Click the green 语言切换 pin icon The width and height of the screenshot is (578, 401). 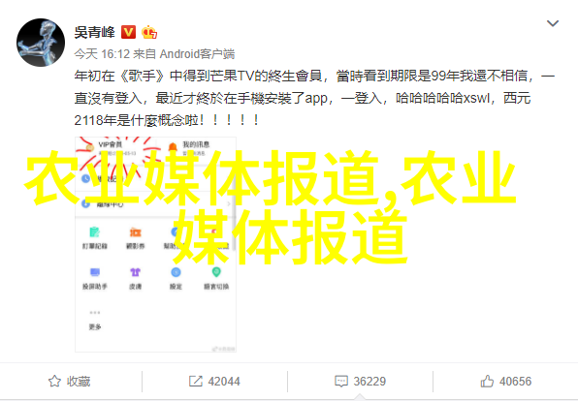(216, 272)
